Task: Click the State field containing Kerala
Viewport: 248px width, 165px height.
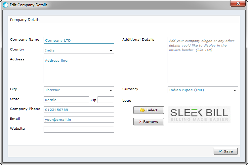Action: 66,100
